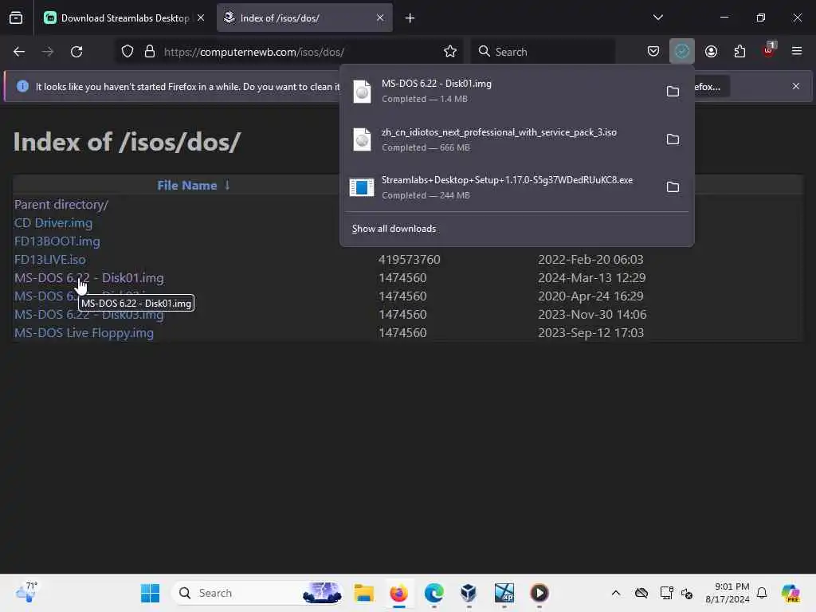
Task: Dismiss the Firefox refresh notification bar
Action: tap(796, 86)
